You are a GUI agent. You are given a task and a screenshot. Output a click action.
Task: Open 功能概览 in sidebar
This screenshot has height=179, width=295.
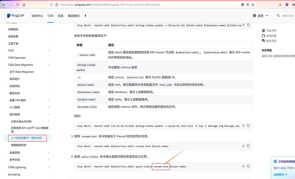coord(13,29)
